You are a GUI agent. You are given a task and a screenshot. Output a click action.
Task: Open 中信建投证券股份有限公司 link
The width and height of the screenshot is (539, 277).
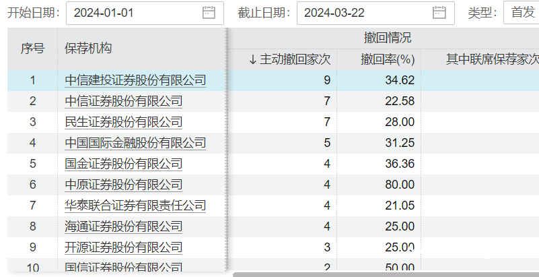[135, 80]
